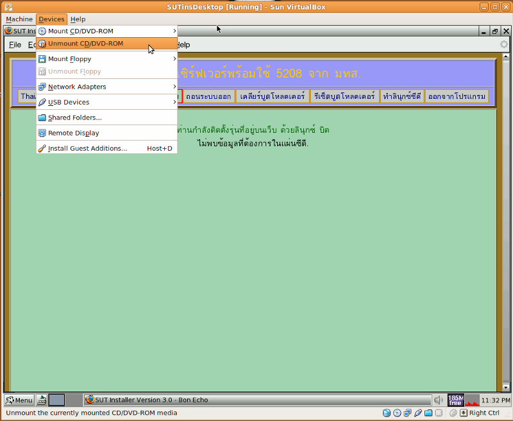Select the first workspace in the pager
This screenshot has height=421, width=513.
pos(56,400)
